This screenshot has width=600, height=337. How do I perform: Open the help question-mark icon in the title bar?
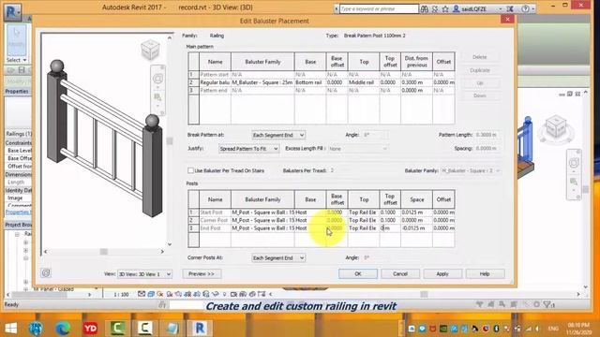[525, 8]
